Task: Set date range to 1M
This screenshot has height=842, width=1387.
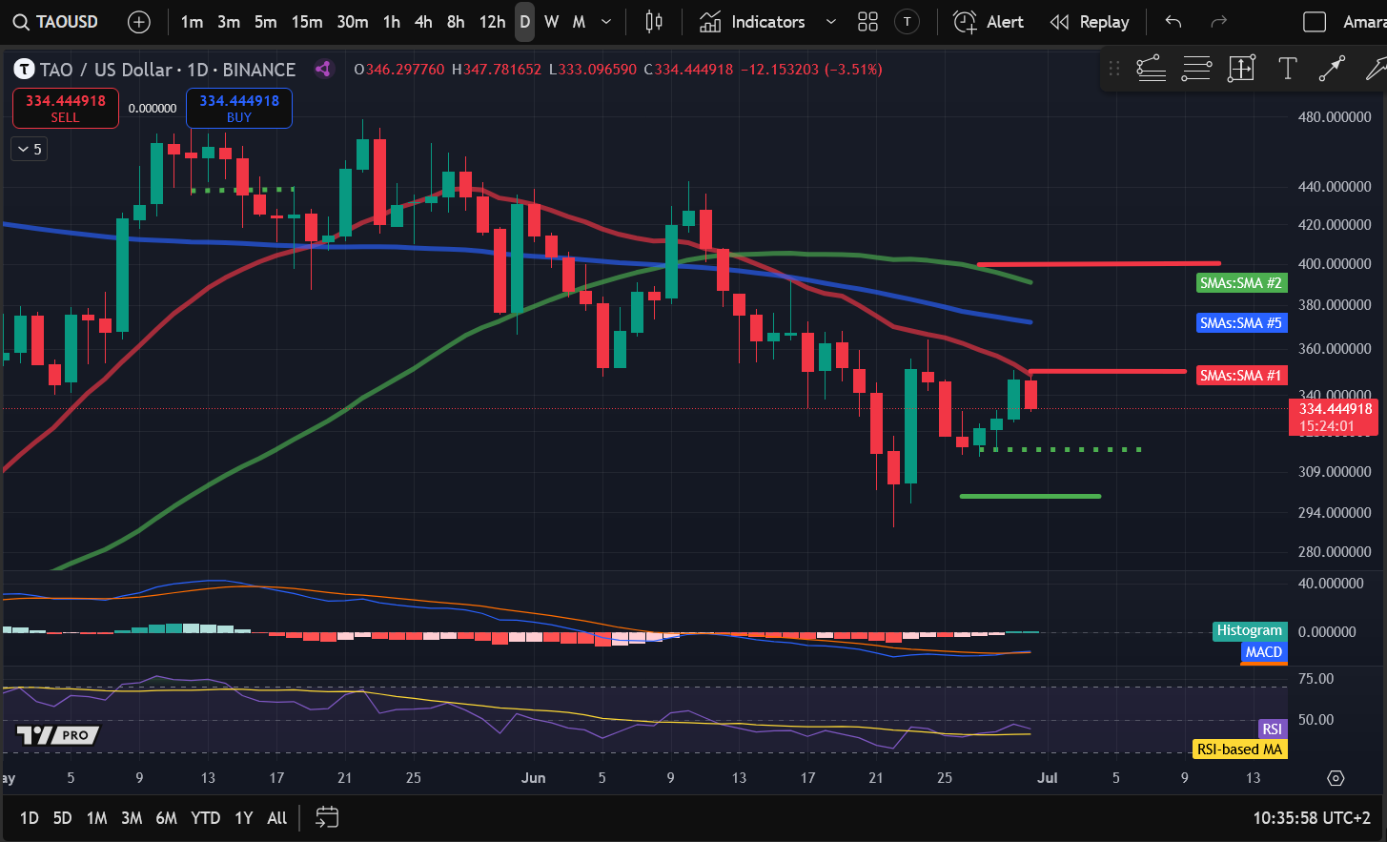Action: (x=96, y=818)
